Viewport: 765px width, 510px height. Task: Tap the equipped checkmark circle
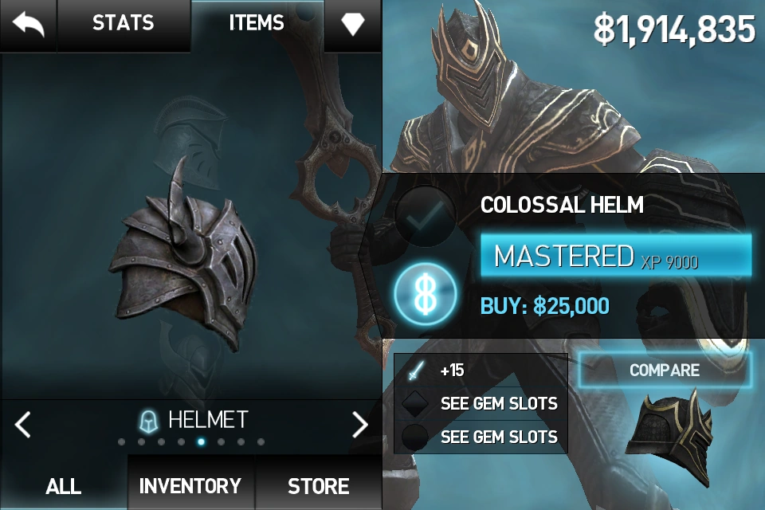click(x=426, y=215)
